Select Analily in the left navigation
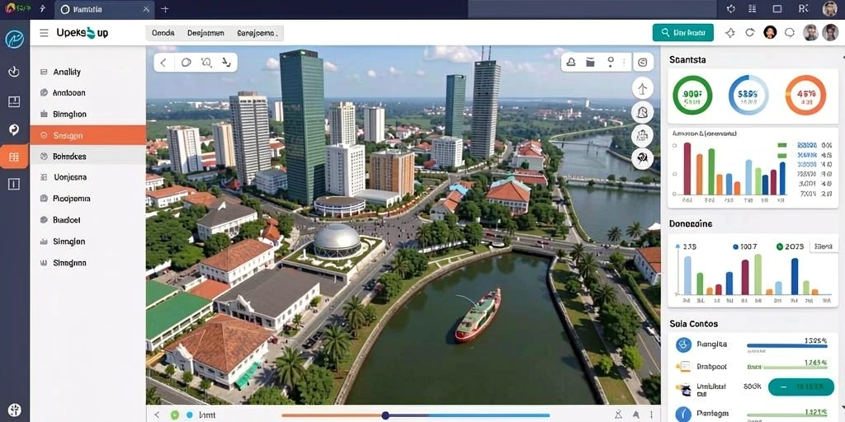 [x=87, y=72]
